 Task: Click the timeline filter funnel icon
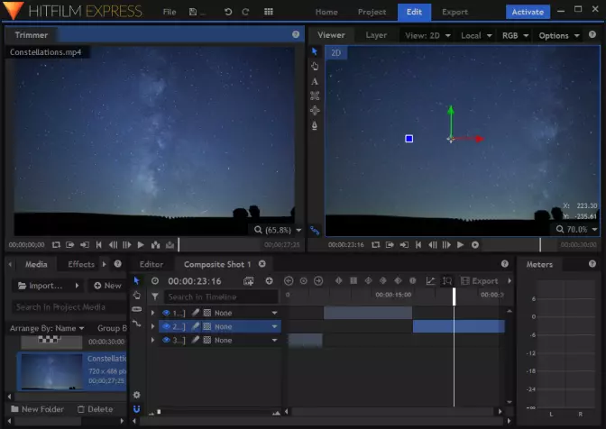click(x=154, y=297)
